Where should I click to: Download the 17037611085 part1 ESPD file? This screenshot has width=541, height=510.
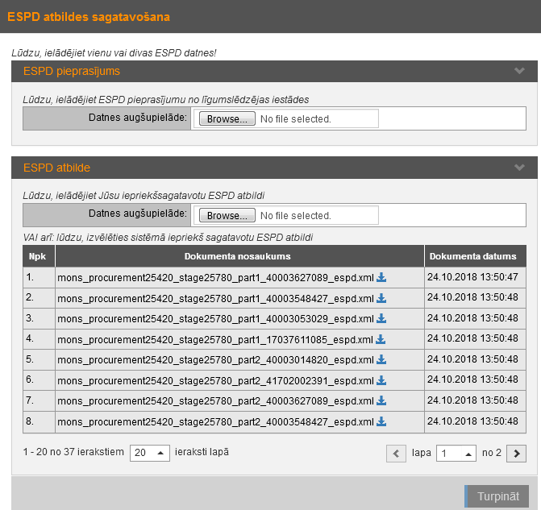381,339
